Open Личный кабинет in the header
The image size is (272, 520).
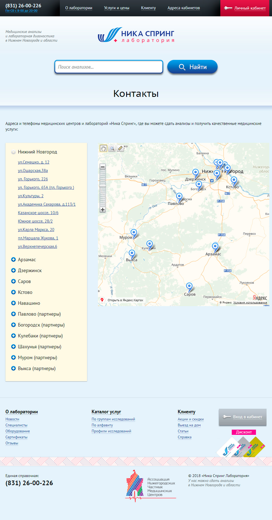(x=250, y=8)
